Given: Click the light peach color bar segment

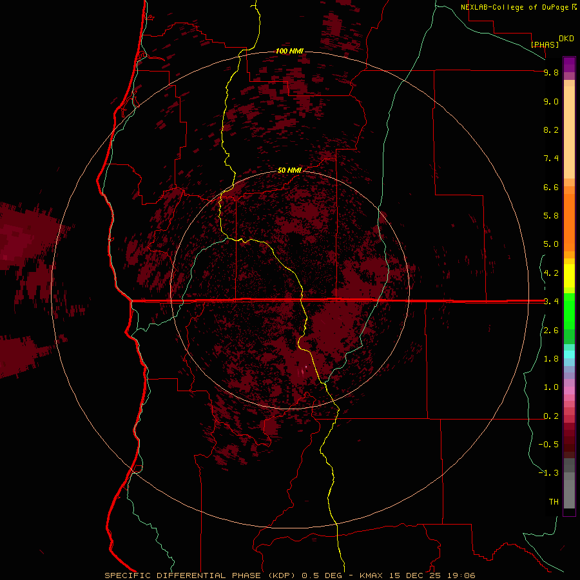Looking at the screenshot, I should 569,132.
